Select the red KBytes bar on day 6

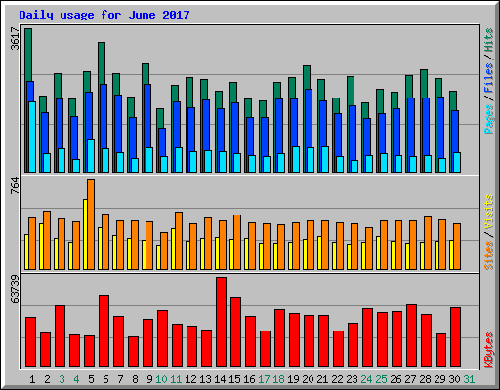click(x=104, y=331)
